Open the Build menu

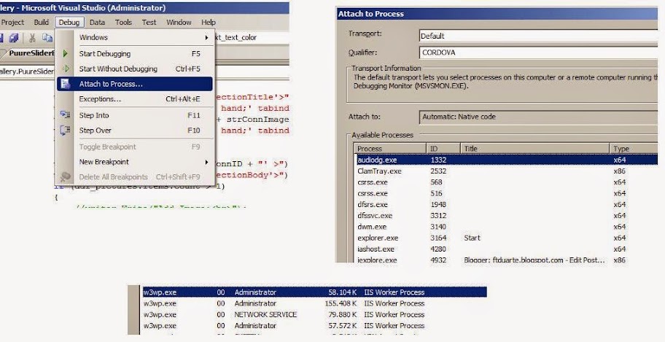(x=41, y=22)
